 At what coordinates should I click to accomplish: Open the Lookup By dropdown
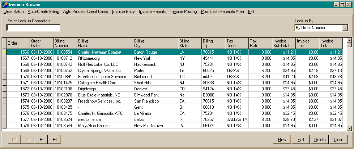345,28
